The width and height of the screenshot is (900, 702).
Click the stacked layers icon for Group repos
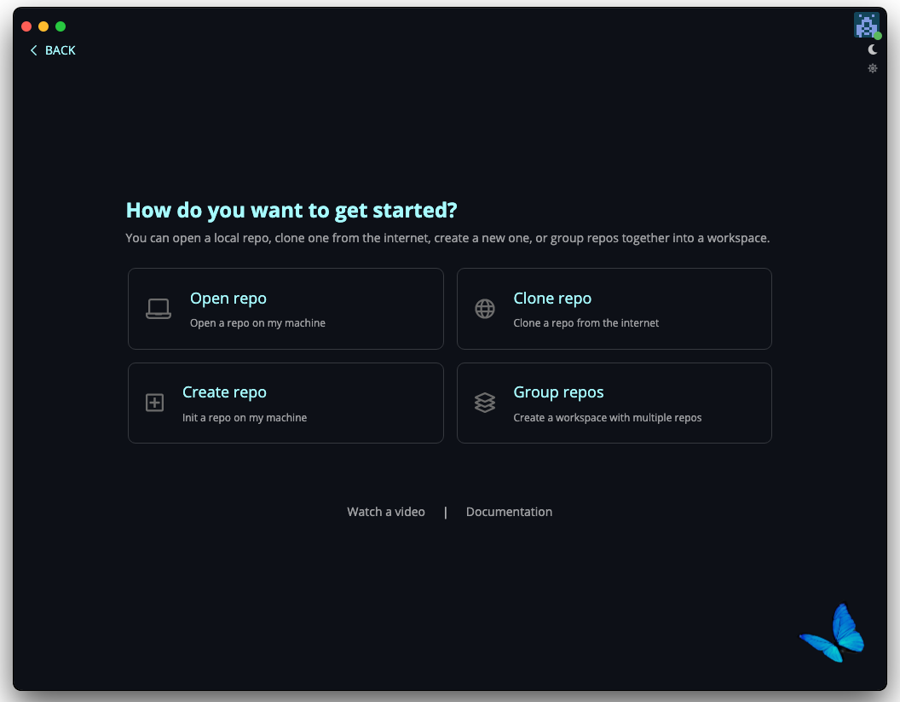485,403
